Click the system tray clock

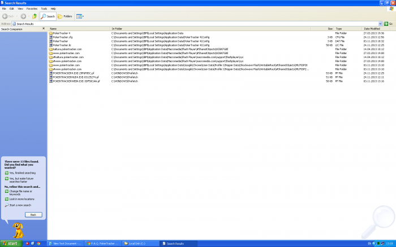tap(389, 244)
